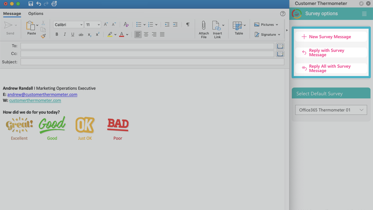Open the bullet list style dropdown
Image resolution: width=373 pixels, height=210 pixels.
tap(144, 25)
